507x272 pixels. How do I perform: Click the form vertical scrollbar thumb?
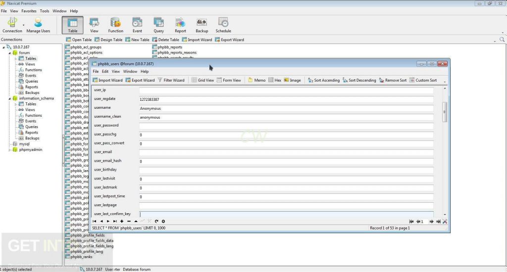coord(445,112)
